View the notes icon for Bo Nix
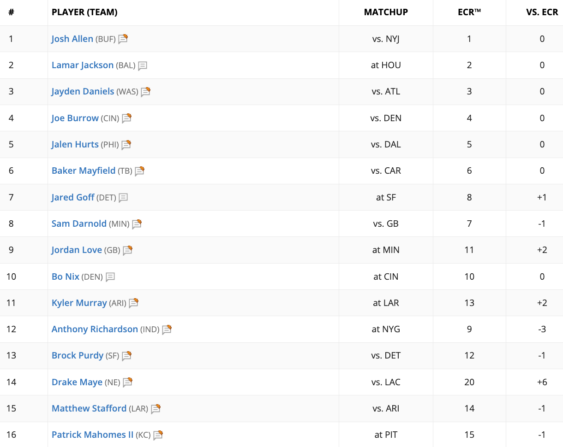This screenshot has height=447, width=563. pos(110,277)
